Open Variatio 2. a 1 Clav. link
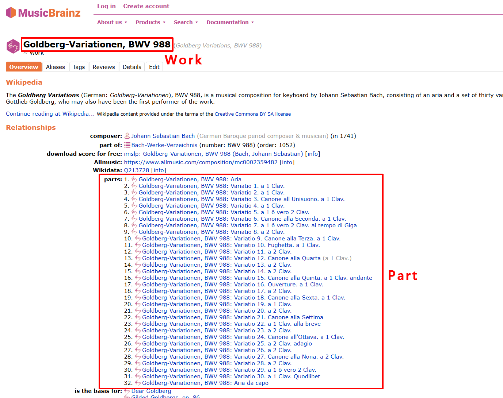This screenshot has height=398, width=503. (212, 193)
